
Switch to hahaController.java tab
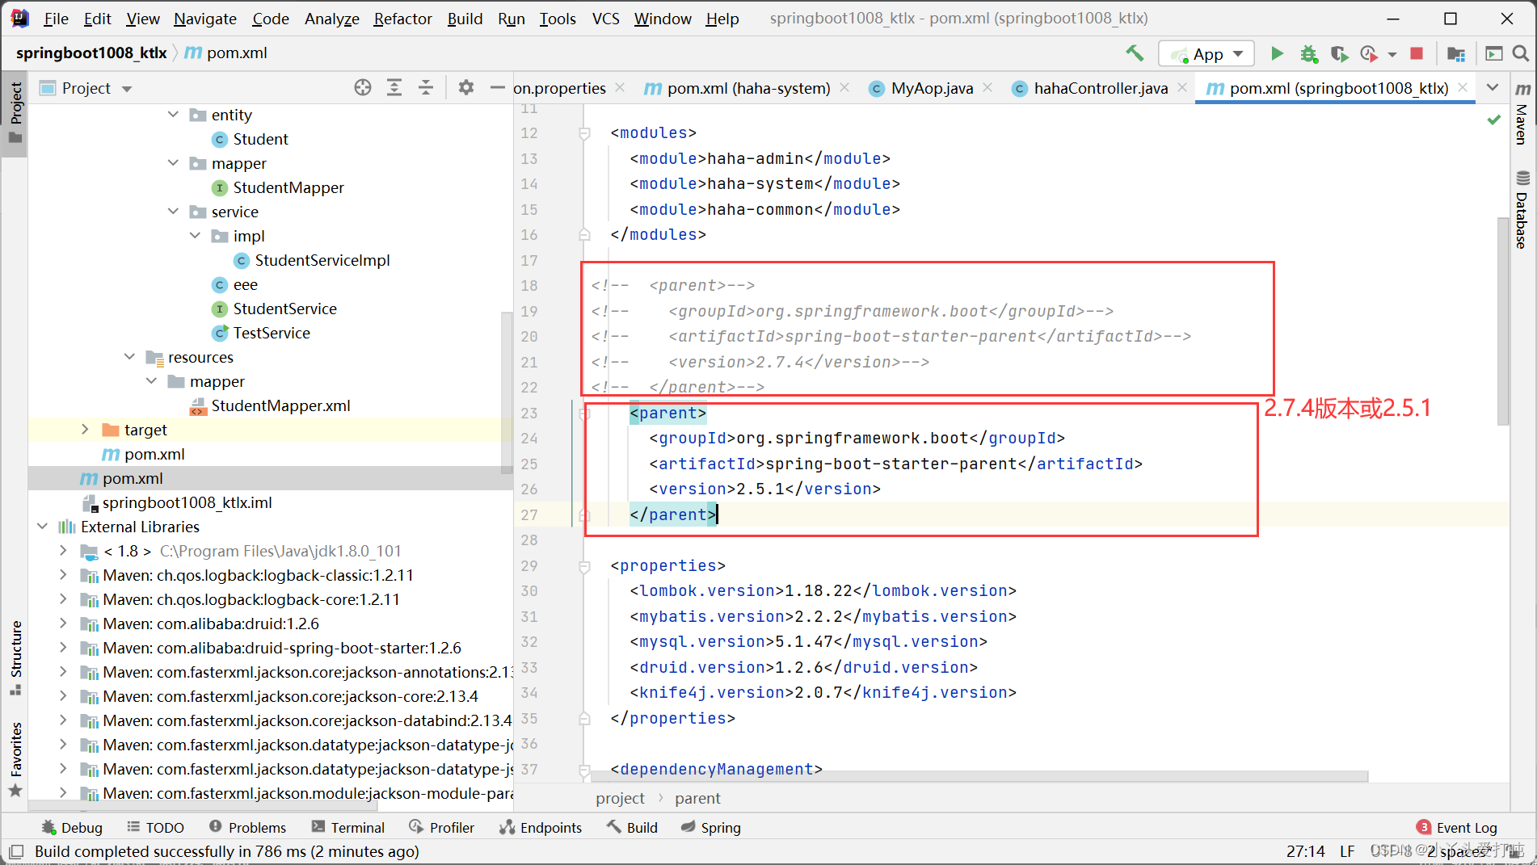point(1101,88)
